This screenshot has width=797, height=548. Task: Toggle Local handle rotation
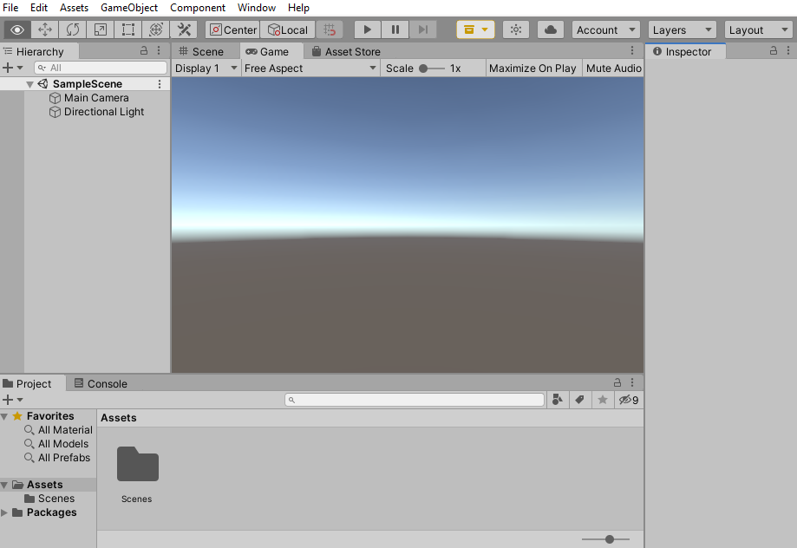288,30
